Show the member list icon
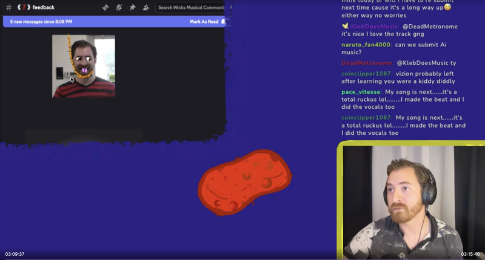Image resolution: width=485 pixels, height=260 pixels. (145, 7)
